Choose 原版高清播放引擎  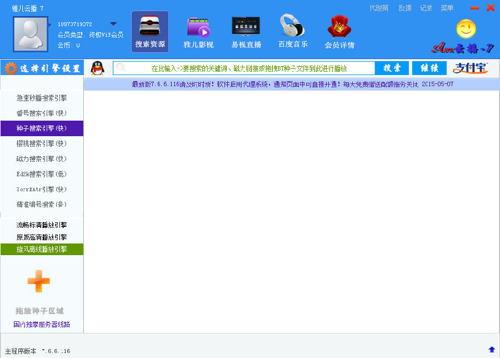42,237
